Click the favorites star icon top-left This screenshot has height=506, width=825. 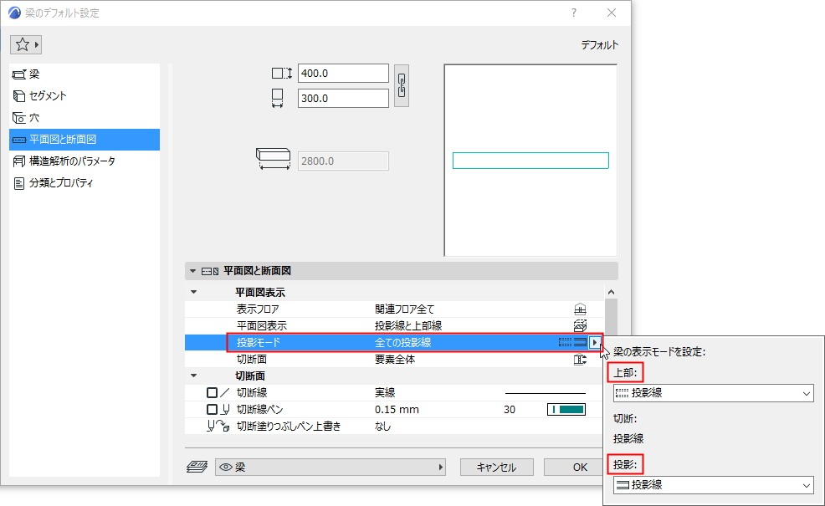(23, 43)
